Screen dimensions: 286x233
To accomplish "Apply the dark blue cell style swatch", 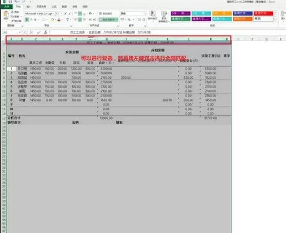I will [243, 13].
